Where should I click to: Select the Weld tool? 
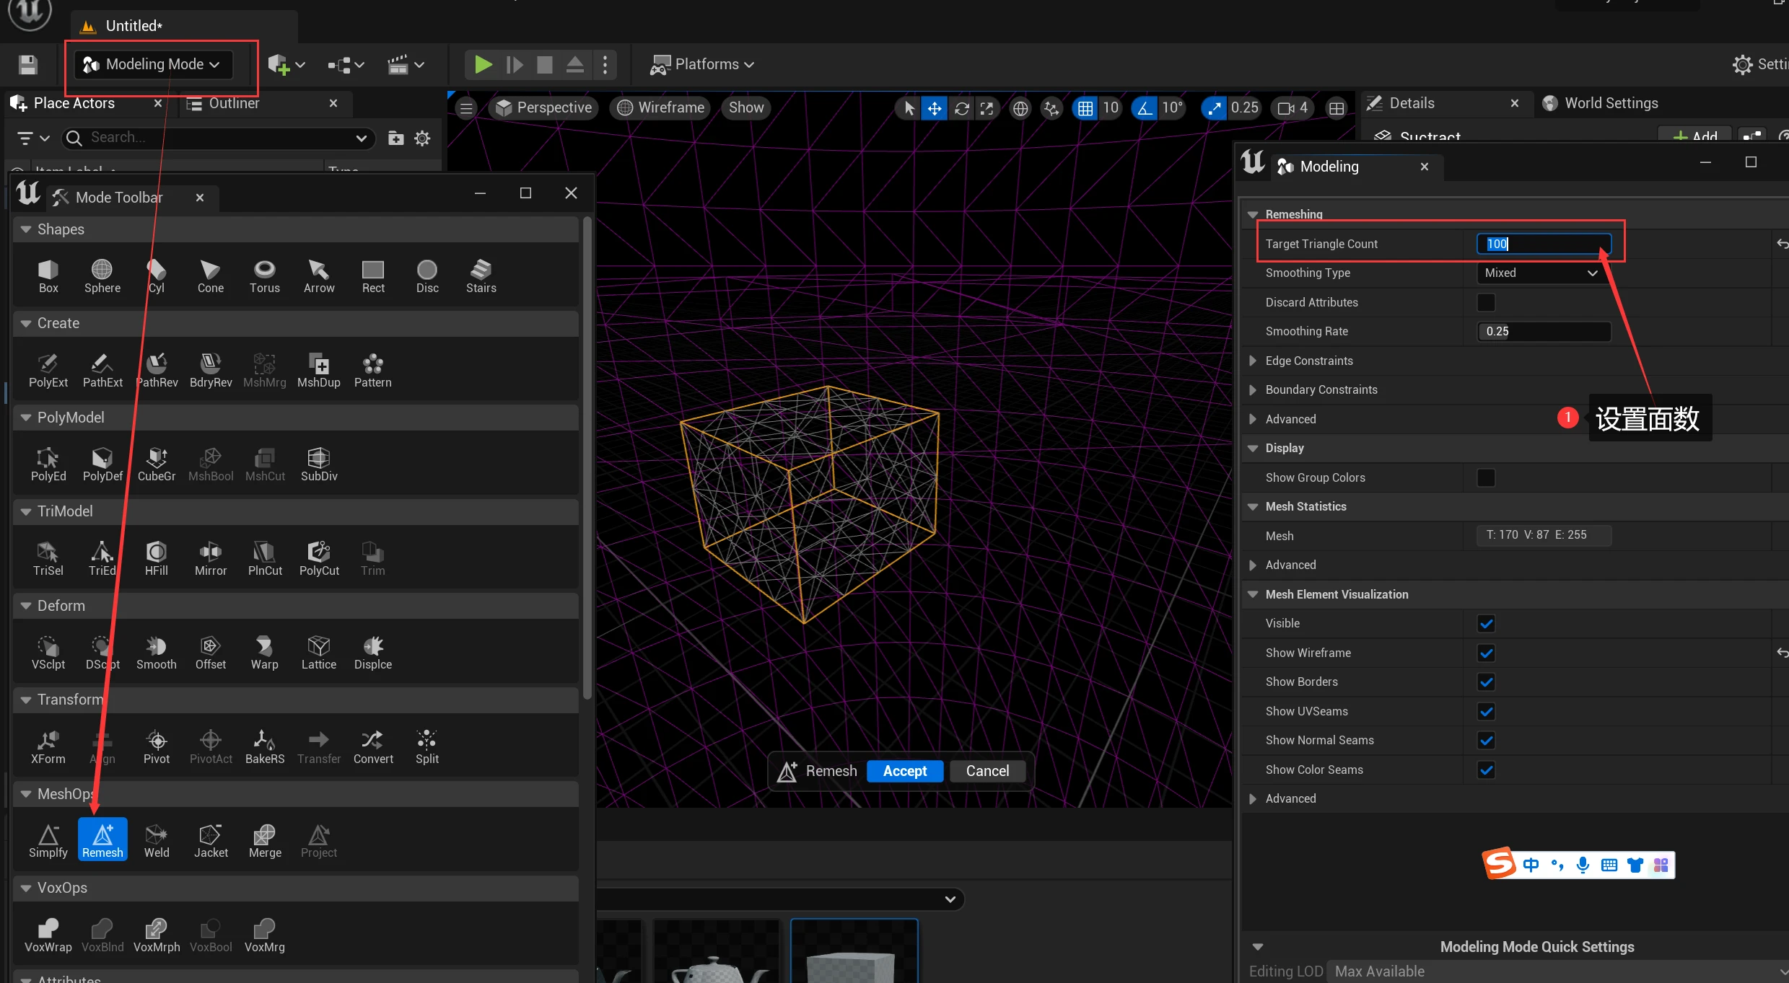click(x=156, y=839)
